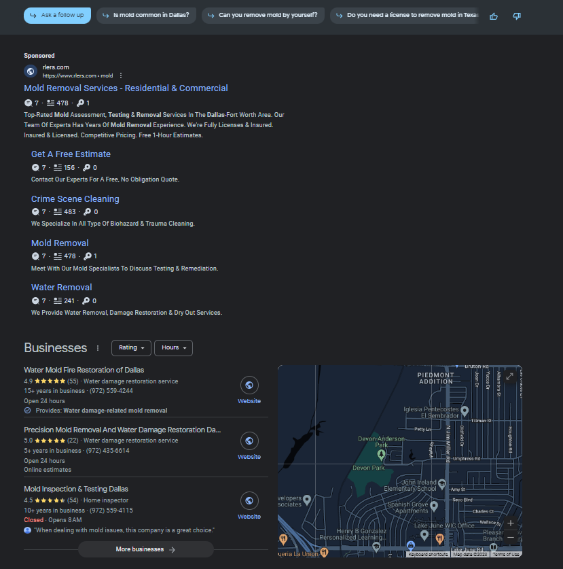The height and width of the screenshot is (569, 563).
Task: Select 'Can you remove mold by yourself?' suggestion
Action: (262, 15)
